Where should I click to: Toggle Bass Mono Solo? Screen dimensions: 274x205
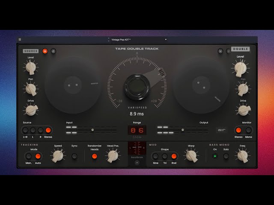[x=226, y=156]
